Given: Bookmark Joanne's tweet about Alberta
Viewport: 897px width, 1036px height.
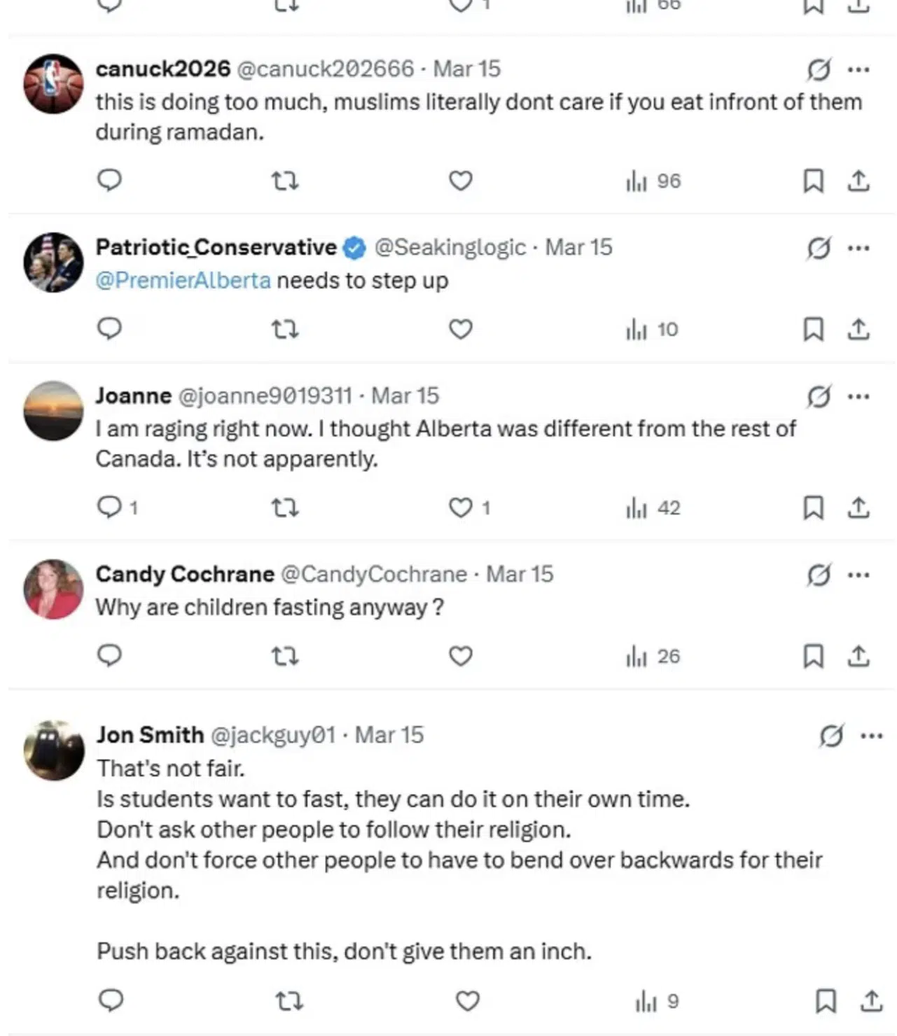Looking at the screenshot, I should click(812, 507).
